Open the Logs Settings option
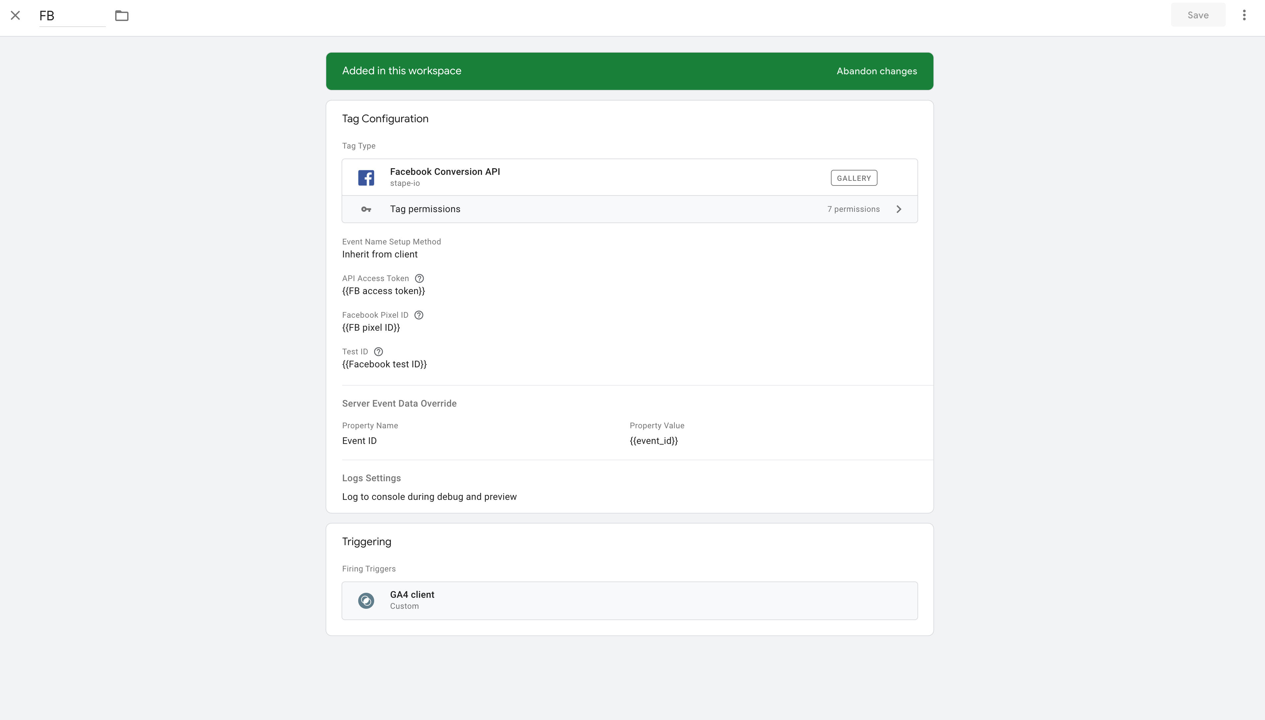 (x=429, y=497)
